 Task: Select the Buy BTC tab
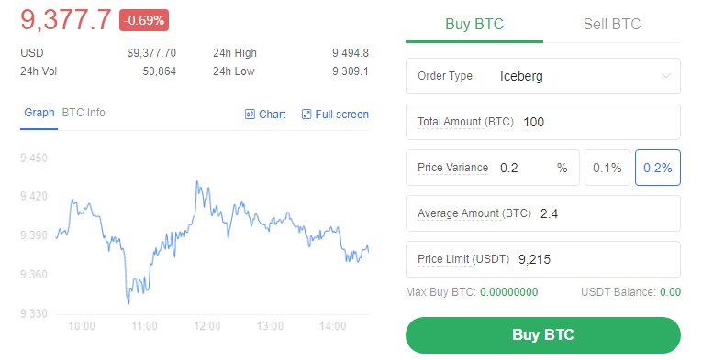(x=474, y=24)
